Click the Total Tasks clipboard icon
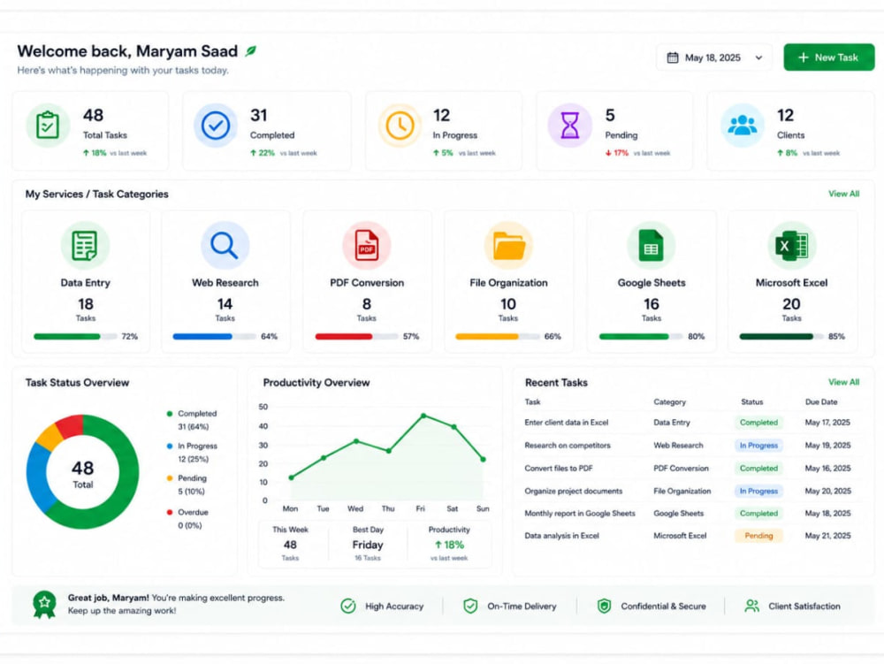 48,126
